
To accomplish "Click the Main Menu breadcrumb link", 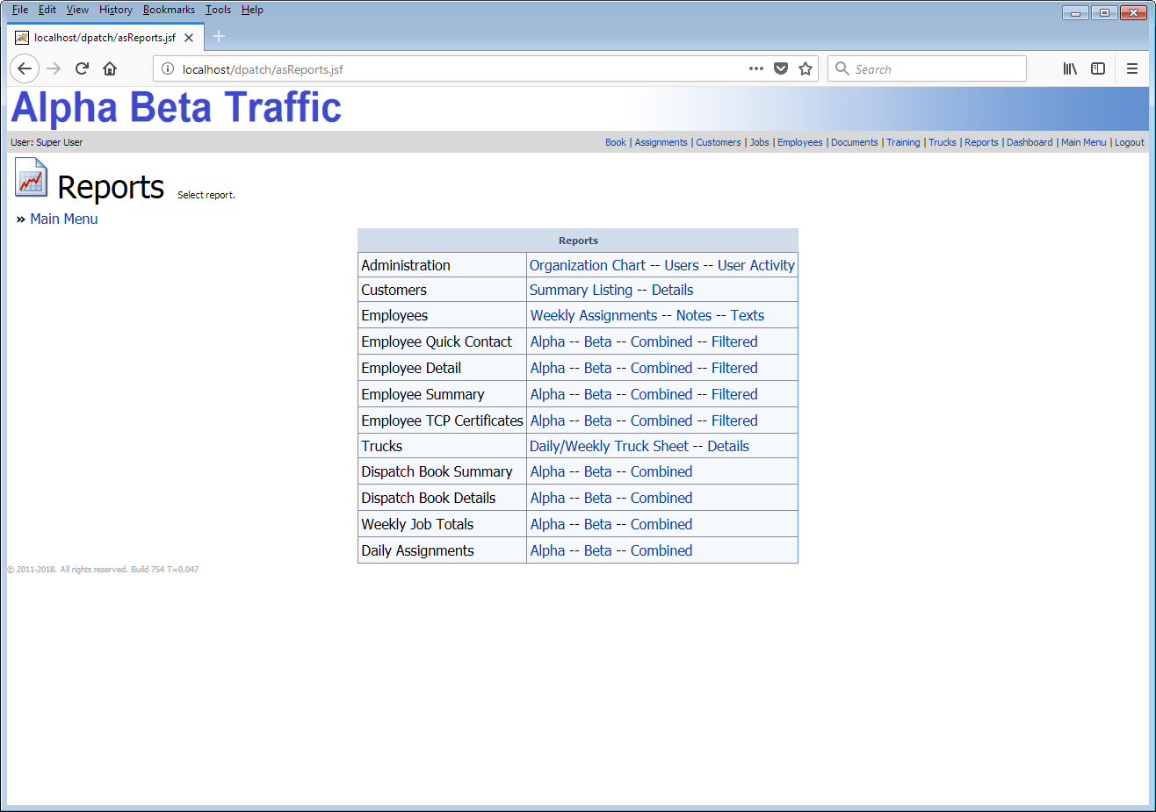I will pos(64,219).
